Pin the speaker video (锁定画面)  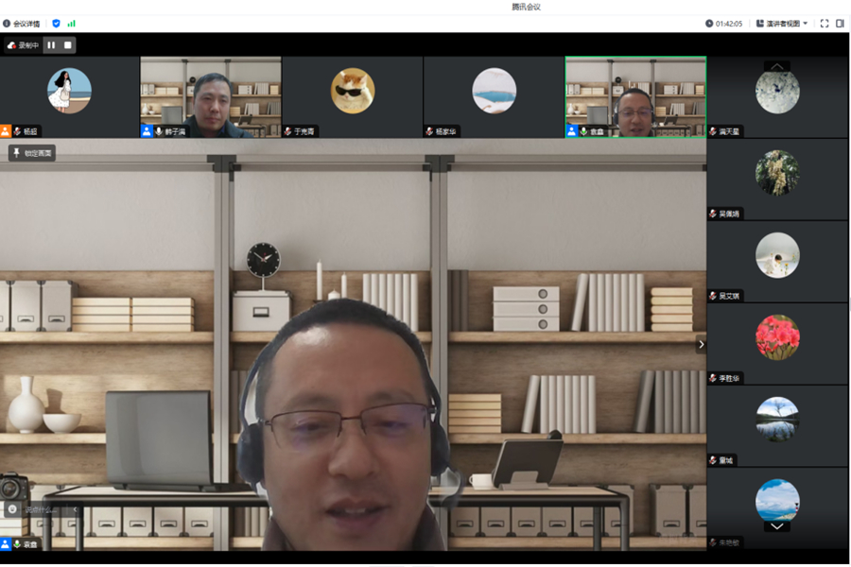(32, 153)
